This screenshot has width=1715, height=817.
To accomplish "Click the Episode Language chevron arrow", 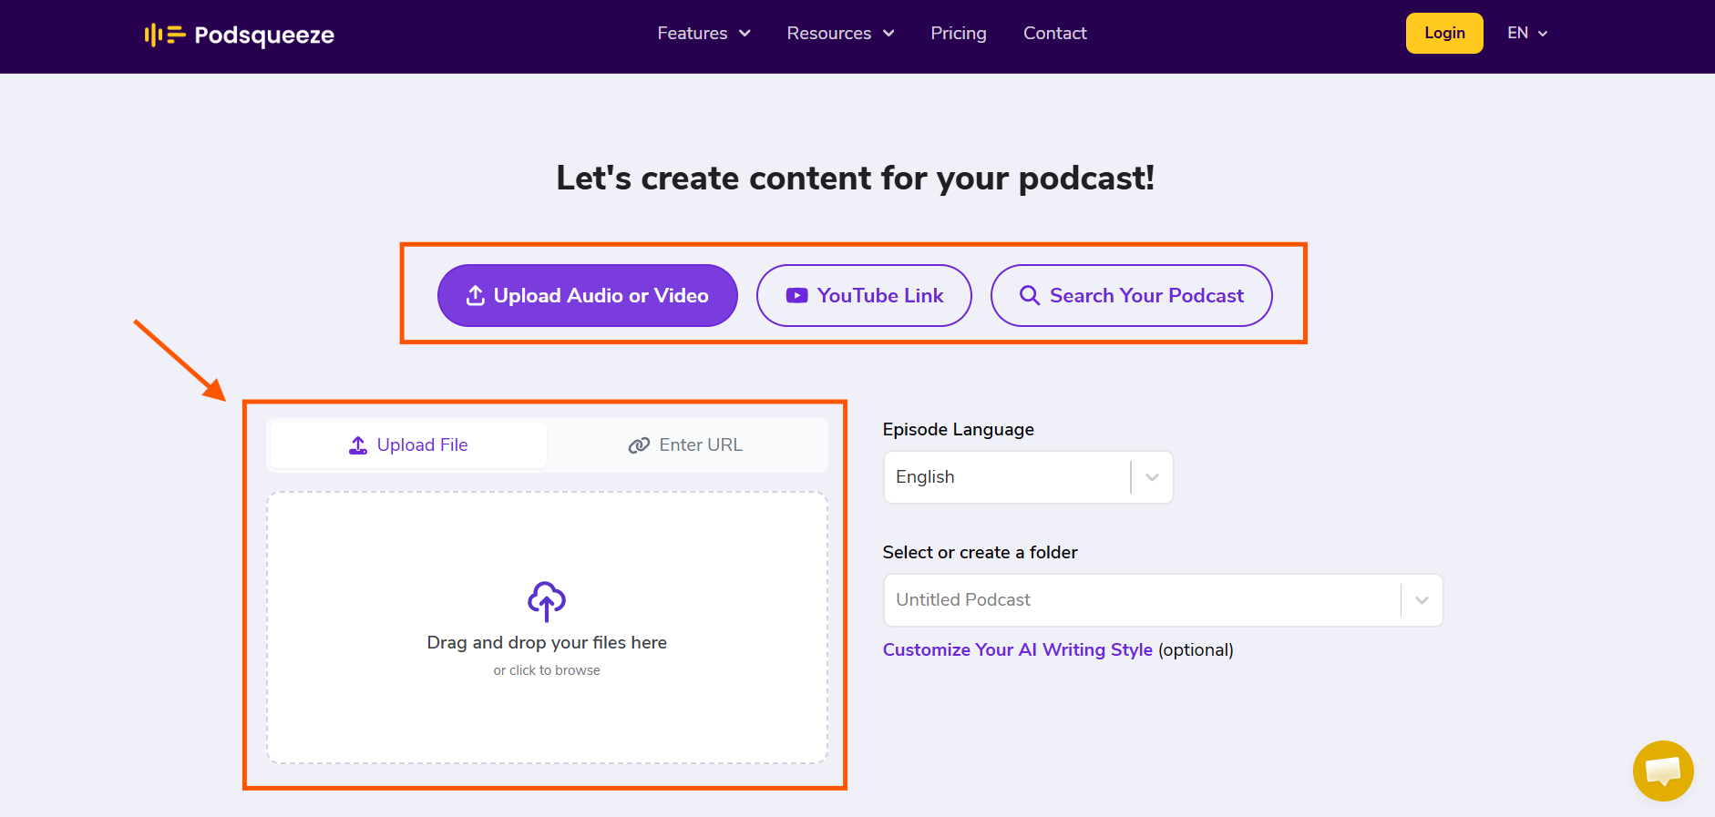I will pos(1152,477).
